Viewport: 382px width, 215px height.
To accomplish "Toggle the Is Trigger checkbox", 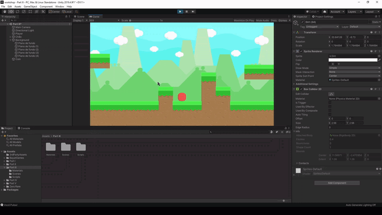I will click(330, 103).
